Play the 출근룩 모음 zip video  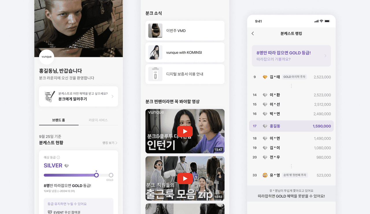pos(185,178)
